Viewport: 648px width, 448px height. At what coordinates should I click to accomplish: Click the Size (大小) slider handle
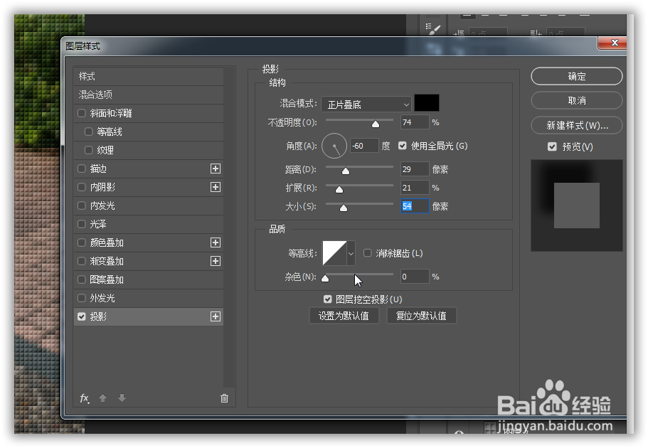click(344, 208)
